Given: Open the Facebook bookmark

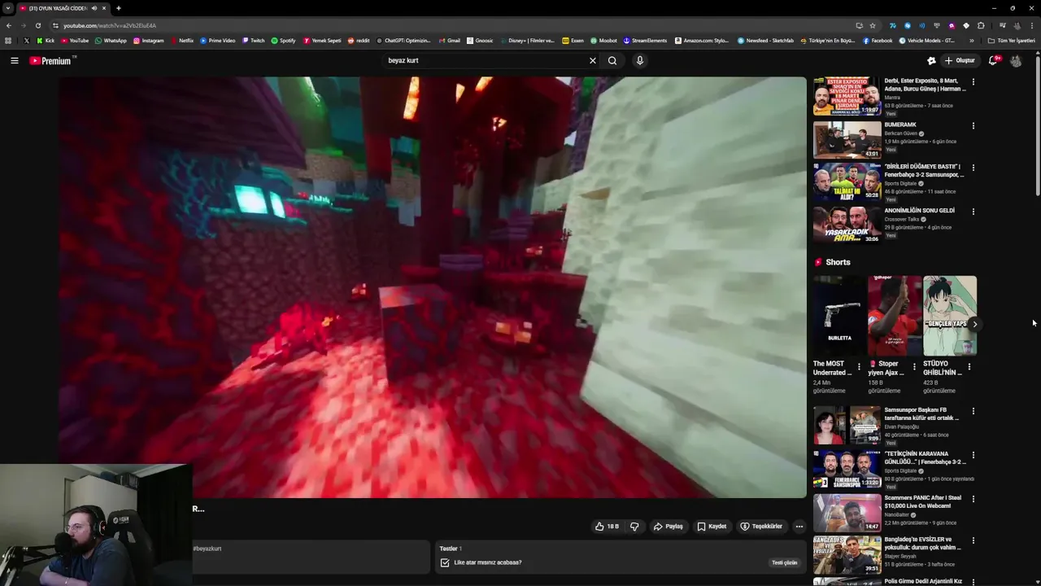Looking at the screenshot, I should (x=878, y=41).
